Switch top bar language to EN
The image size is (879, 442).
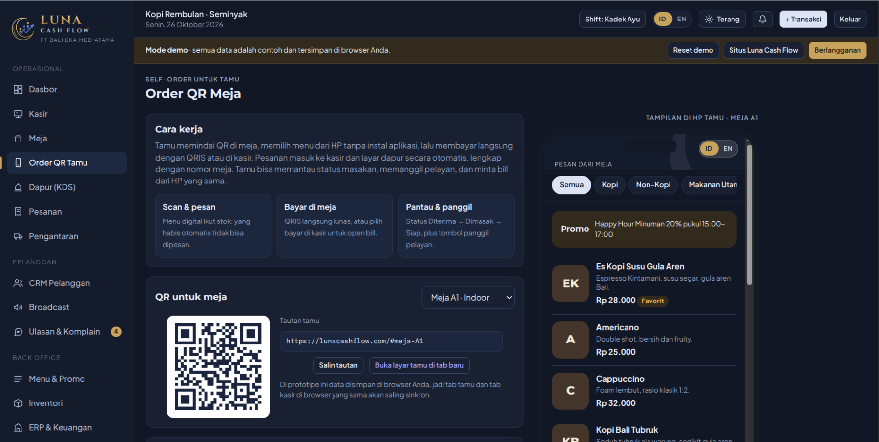coord(681,19)
